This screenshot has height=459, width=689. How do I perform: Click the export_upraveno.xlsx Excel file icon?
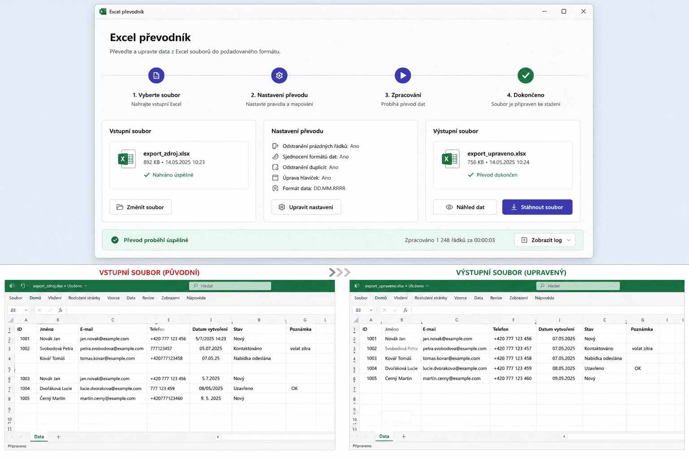450,159
